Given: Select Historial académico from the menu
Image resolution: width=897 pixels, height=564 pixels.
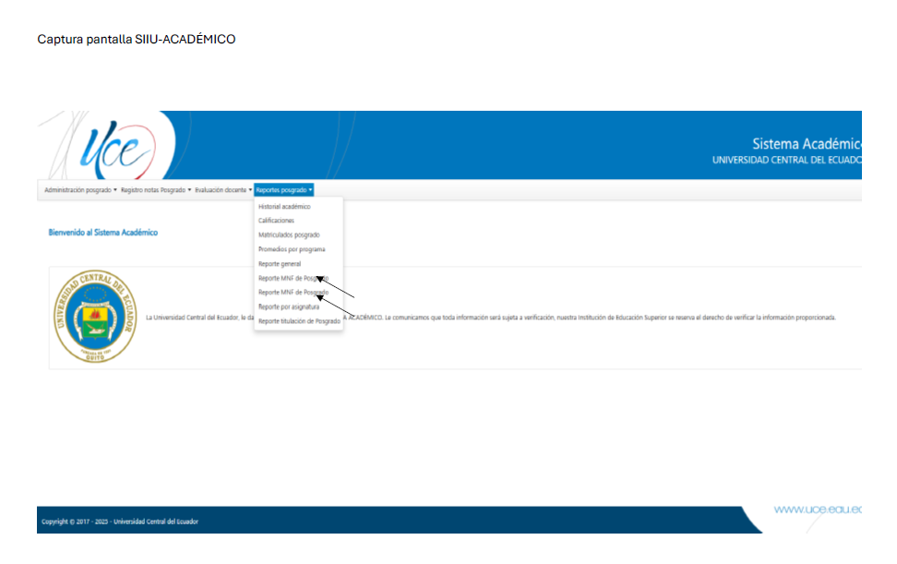Looking at the screenshot, I should 284,207.
